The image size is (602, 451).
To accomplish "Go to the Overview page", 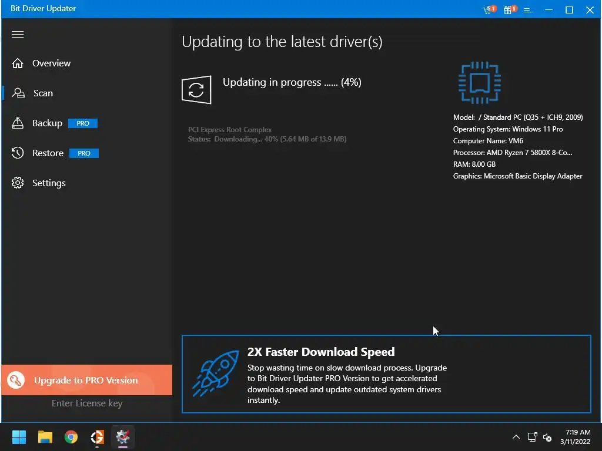I will [52, 63].
